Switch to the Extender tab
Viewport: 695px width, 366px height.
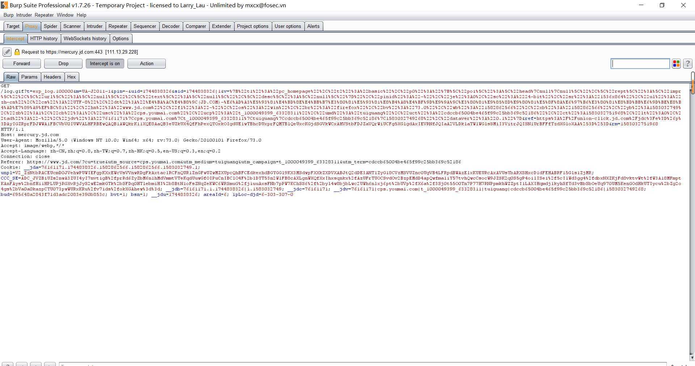coord(222,26)
